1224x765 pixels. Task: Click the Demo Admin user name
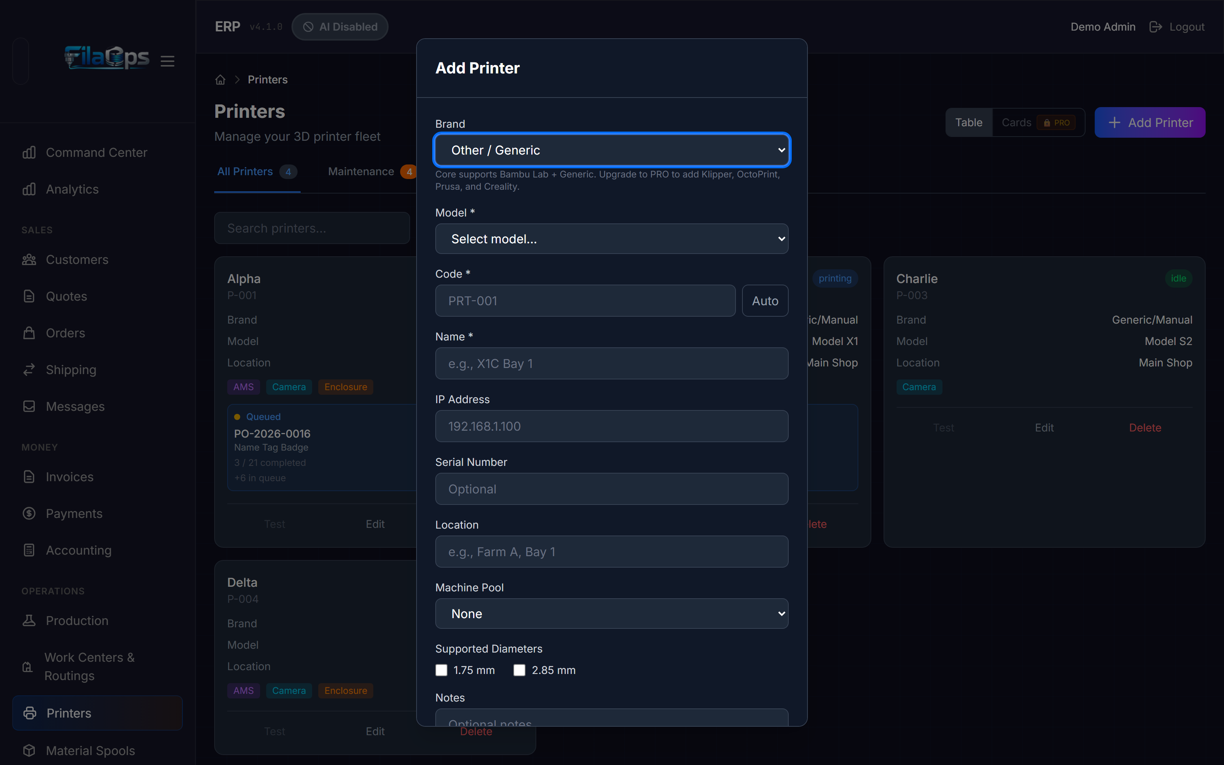(x=1103, y=27)
